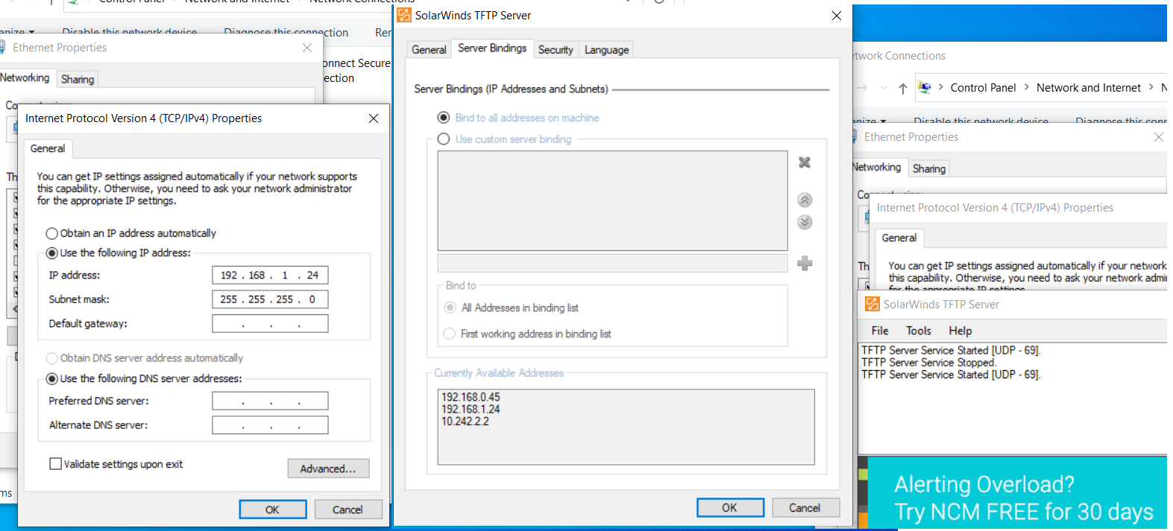Close the IPv4 Properties dialog
1173x531 pixels.
pyautogui.click(x=374, y=118)
